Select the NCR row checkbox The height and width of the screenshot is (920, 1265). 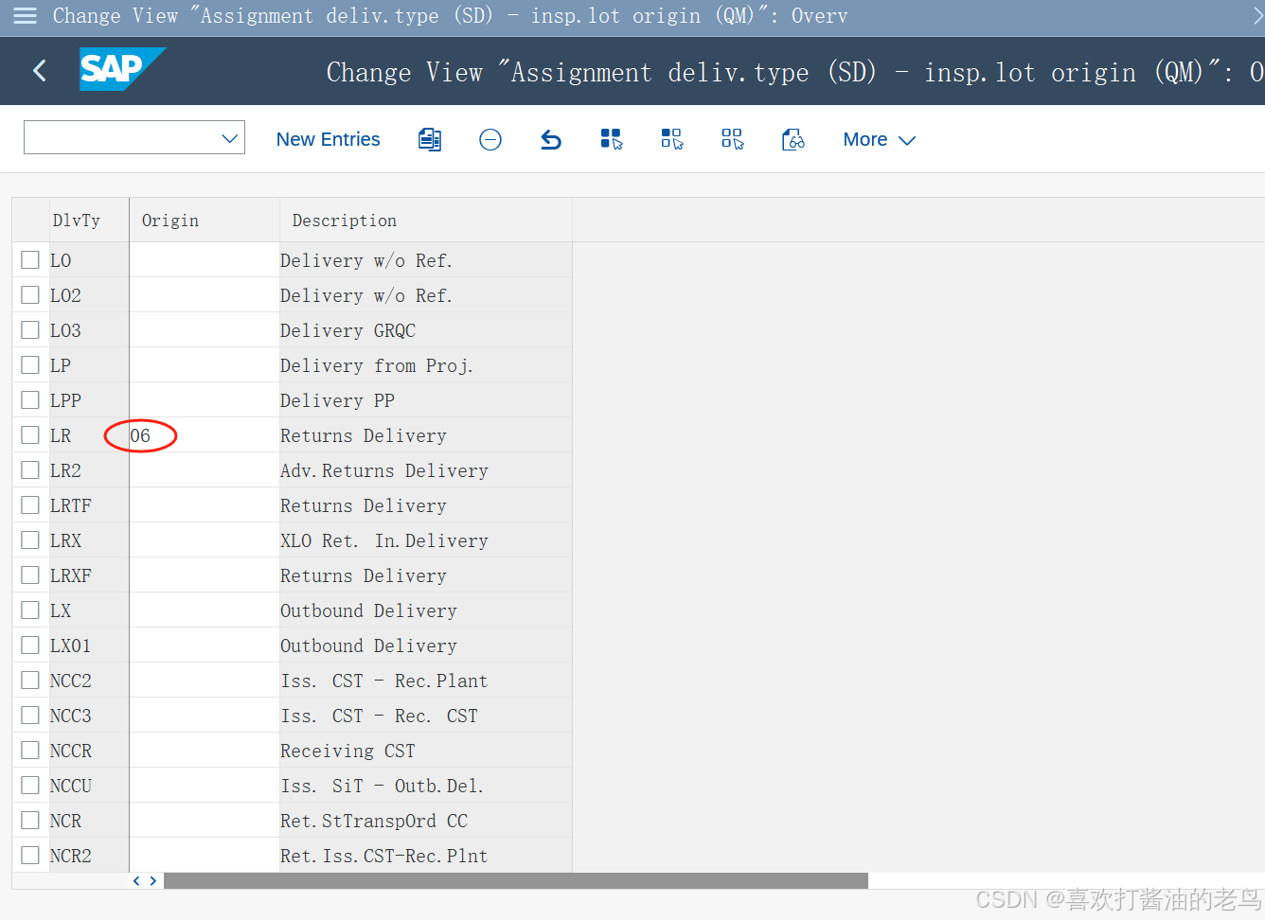click(x=30, y=820)
